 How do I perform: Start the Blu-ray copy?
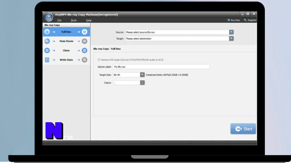pyautogui.click(x=243, y=129)
